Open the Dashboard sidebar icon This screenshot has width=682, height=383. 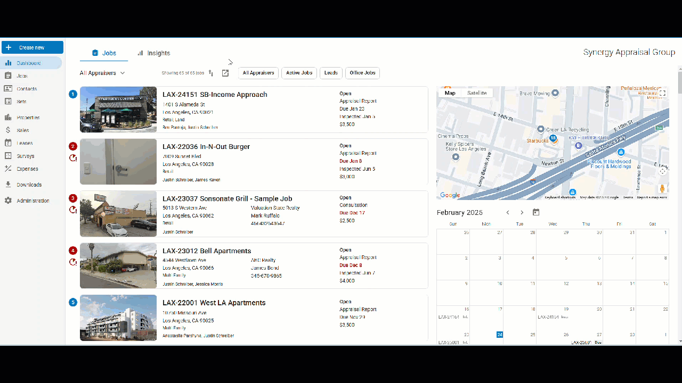8,63
